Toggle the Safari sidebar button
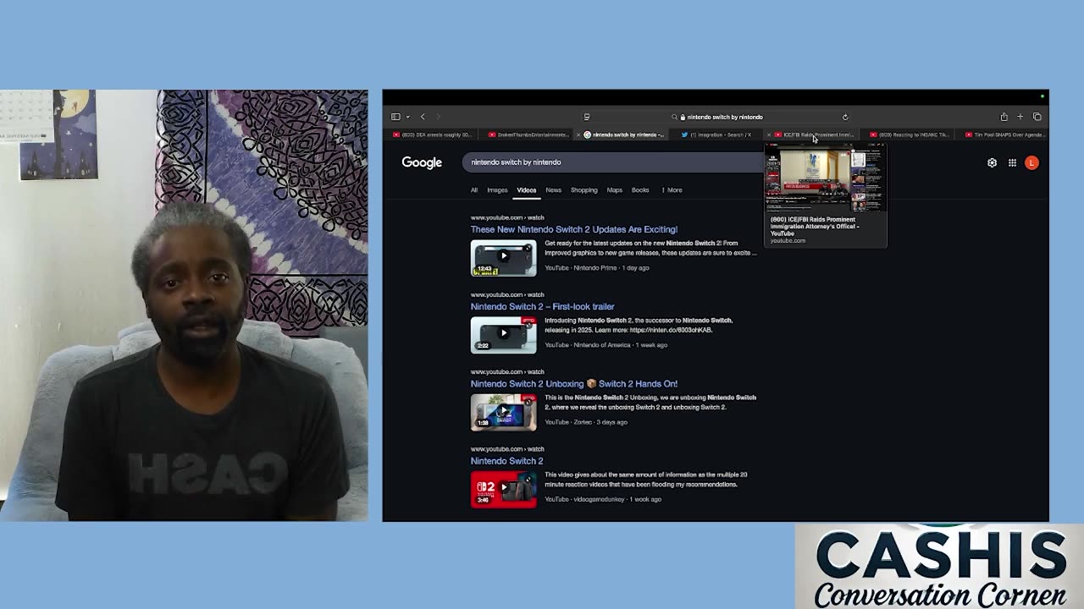 (395, 117)
